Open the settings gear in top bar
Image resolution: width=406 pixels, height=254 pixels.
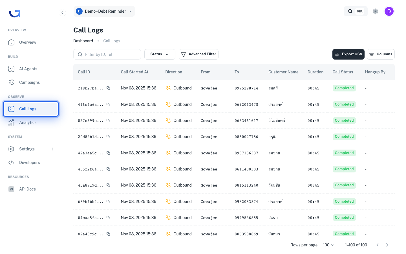(x=375, y=11)
